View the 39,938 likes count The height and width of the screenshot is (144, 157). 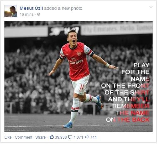tap(61, 137)
